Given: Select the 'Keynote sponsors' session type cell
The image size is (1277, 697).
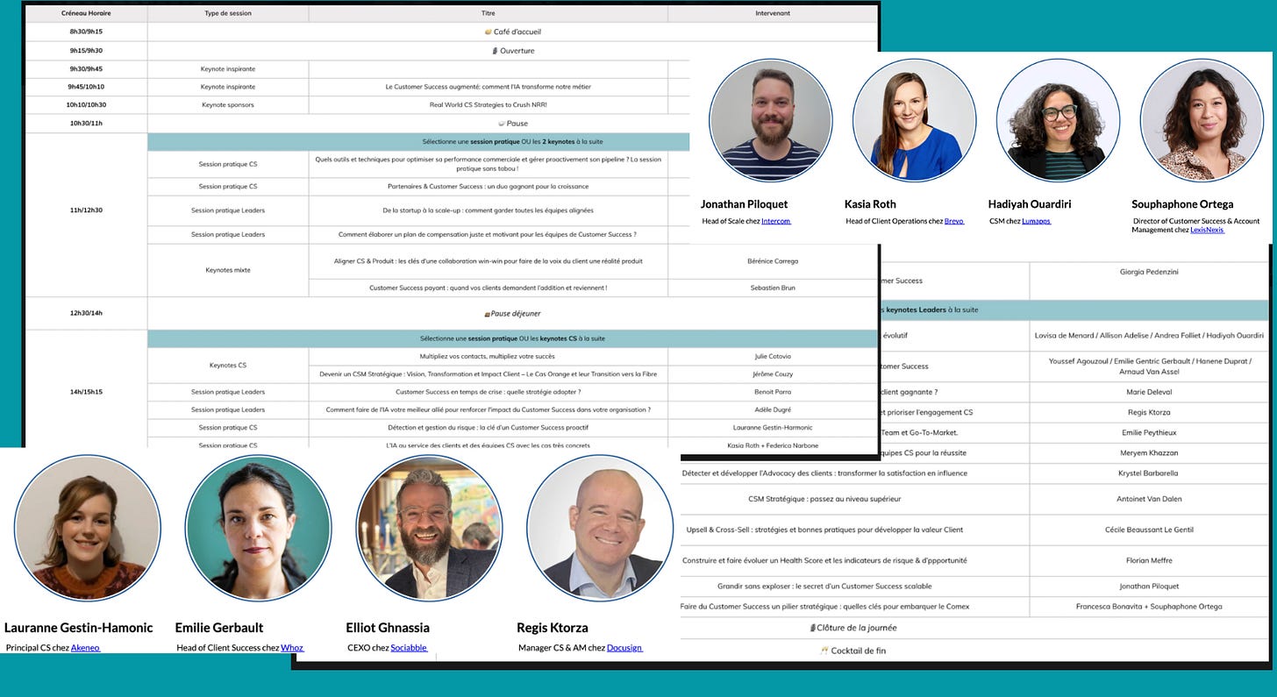Looking at the screenshot, I should (228, 105).
